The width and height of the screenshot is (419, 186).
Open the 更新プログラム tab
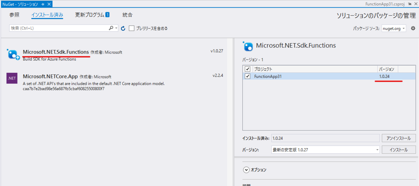[x=93, y=15]
